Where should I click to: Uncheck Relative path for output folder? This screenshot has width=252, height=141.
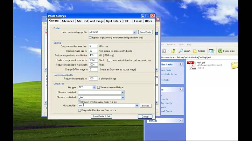point(79,102)
